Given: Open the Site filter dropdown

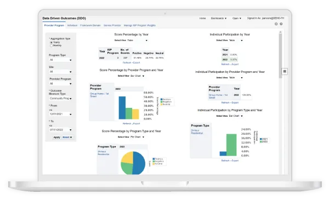Looking at the screenshot, I should point(60,72).
